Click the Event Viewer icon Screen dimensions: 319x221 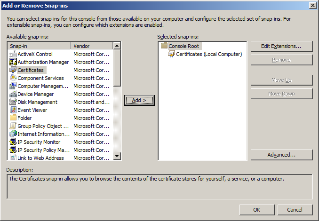coord(13,110)
